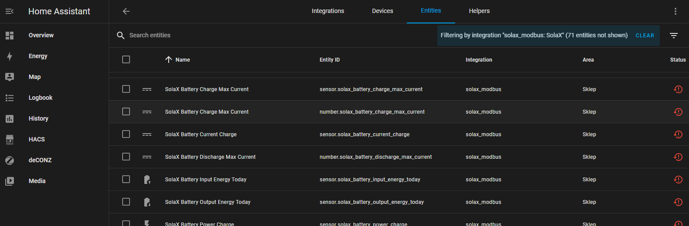The height and width of the screenshot is (226, 689).
Task: Sort the table by Entity ID column
Action: [x=330, y=60]
